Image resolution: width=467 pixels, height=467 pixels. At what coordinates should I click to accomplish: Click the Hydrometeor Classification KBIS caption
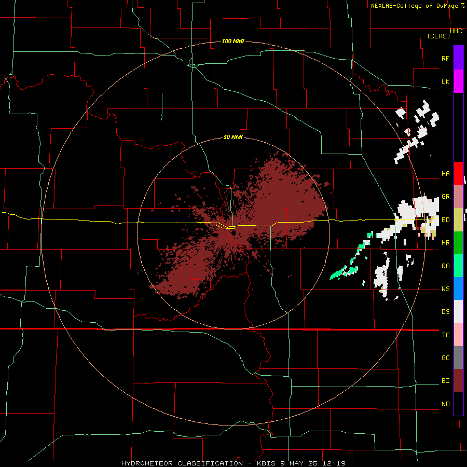pos(233,463)
